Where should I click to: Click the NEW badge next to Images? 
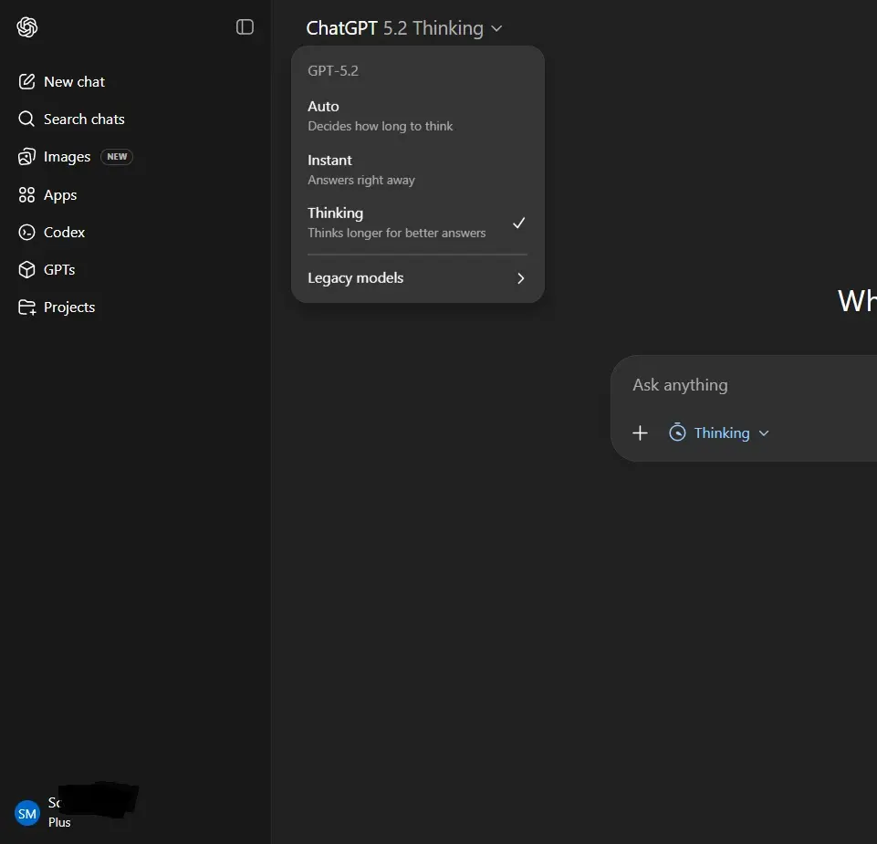[117, 157]
